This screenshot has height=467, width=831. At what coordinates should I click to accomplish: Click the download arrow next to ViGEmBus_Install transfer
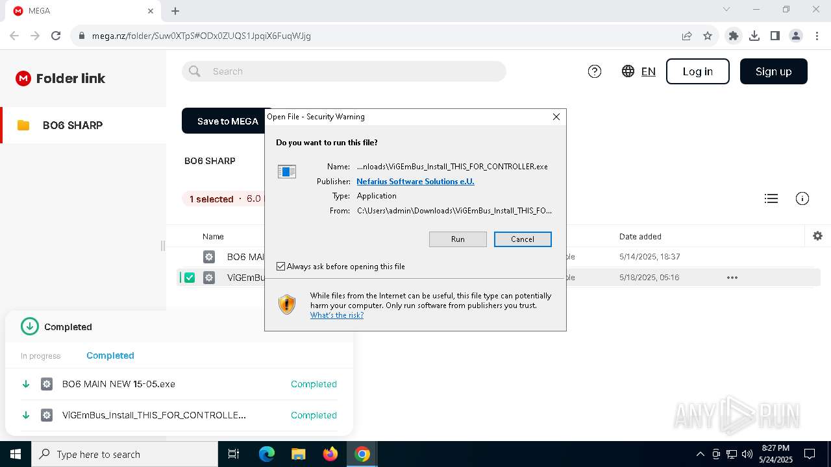[x=26, y=415]
